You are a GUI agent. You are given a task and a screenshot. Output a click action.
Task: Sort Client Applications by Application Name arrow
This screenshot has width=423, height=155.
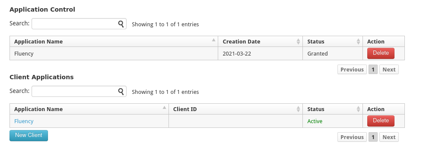point(164,108)
